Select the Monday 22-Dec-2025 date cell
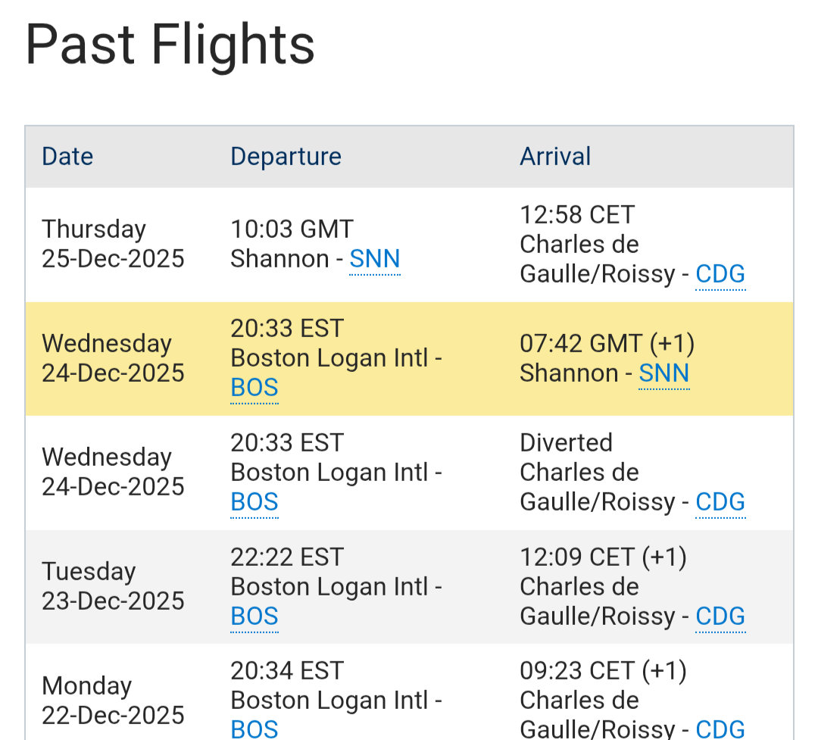Image resolution: width=818 pixels, height=740 pixels. coord(113,701)
